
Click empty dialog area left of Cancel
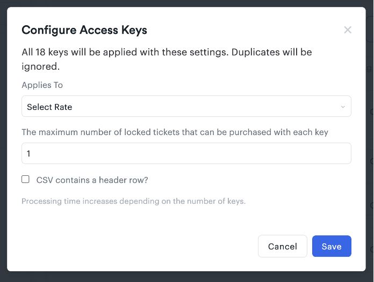(x=134, y=246)
